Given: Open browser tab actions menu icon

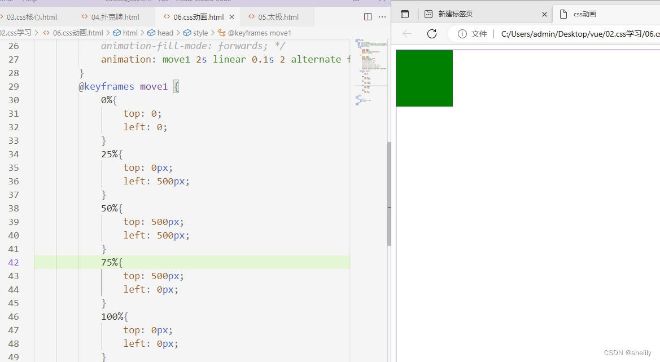Looking at the screenshot, I should (x=404, y=14).
